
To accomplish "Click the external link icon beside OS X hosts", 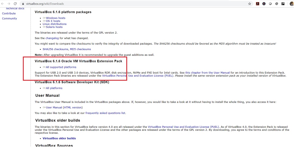I will click(x=44, y=21).
